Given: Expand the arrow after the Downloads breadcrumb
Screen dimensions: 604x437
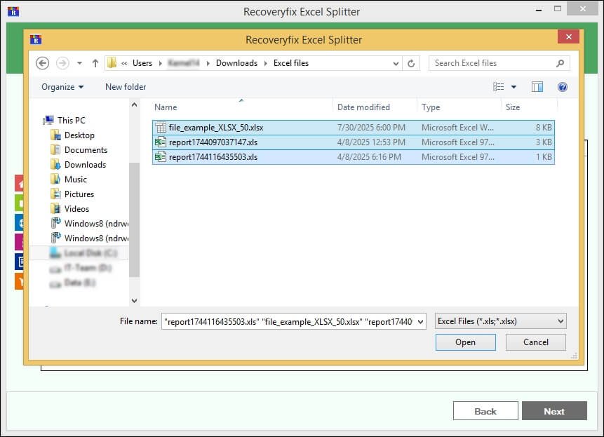Looking at the screenshot, I should [x=265, y=64].
